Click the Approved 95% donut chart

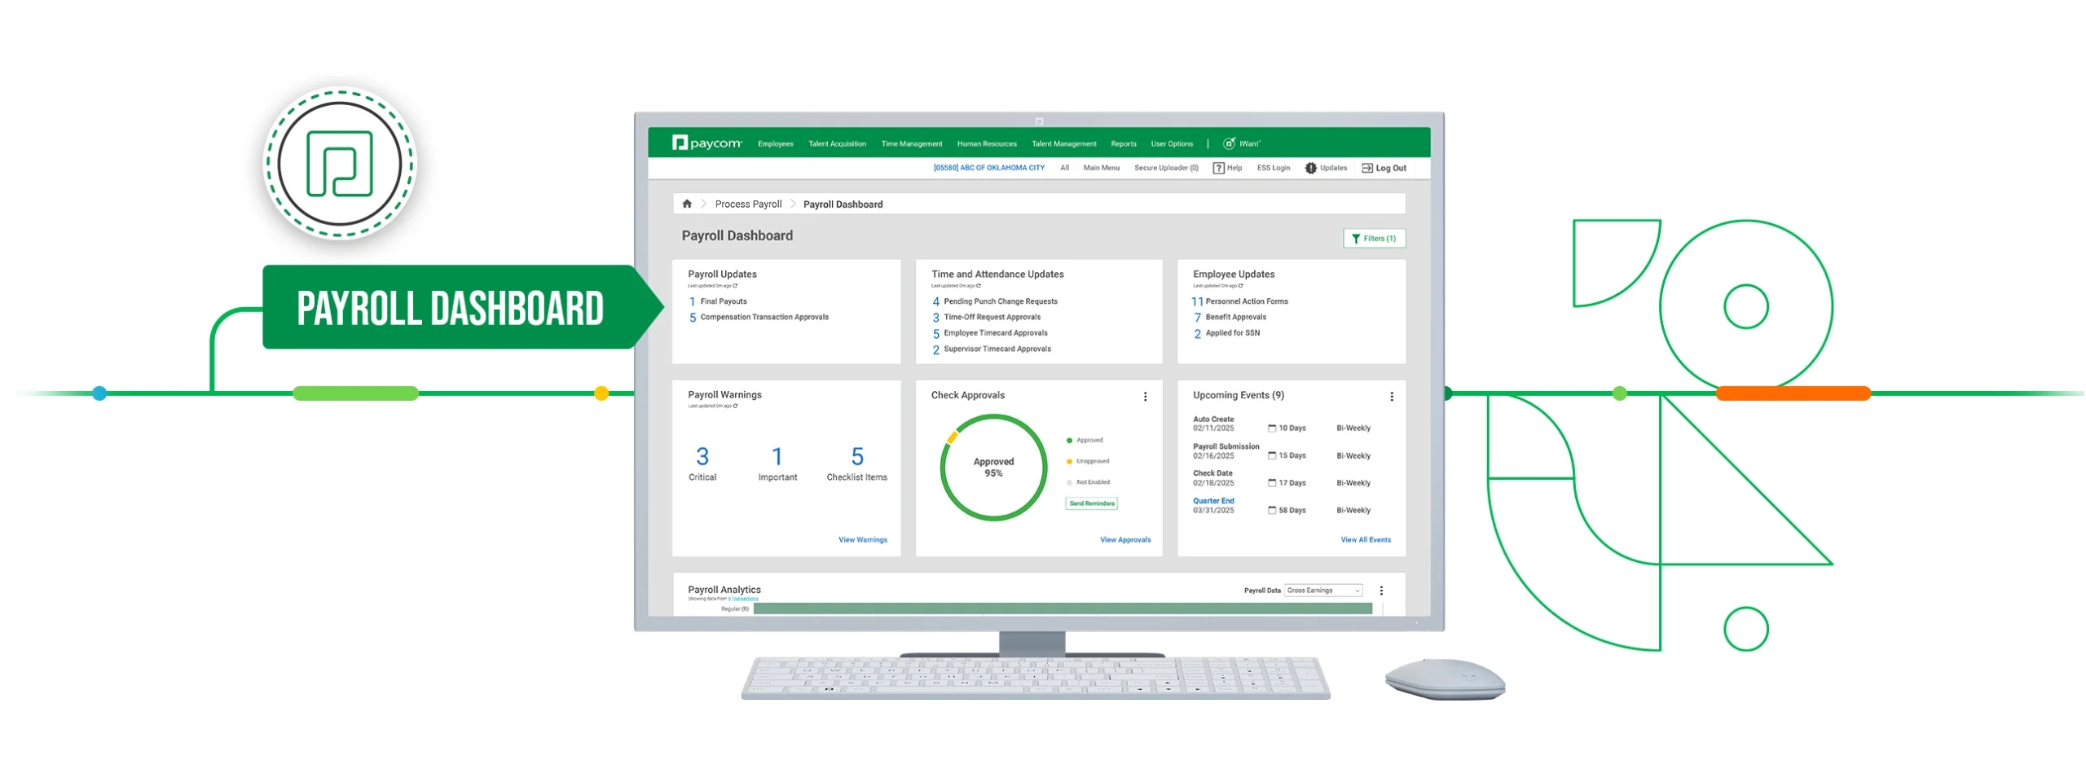click(992, 468)
